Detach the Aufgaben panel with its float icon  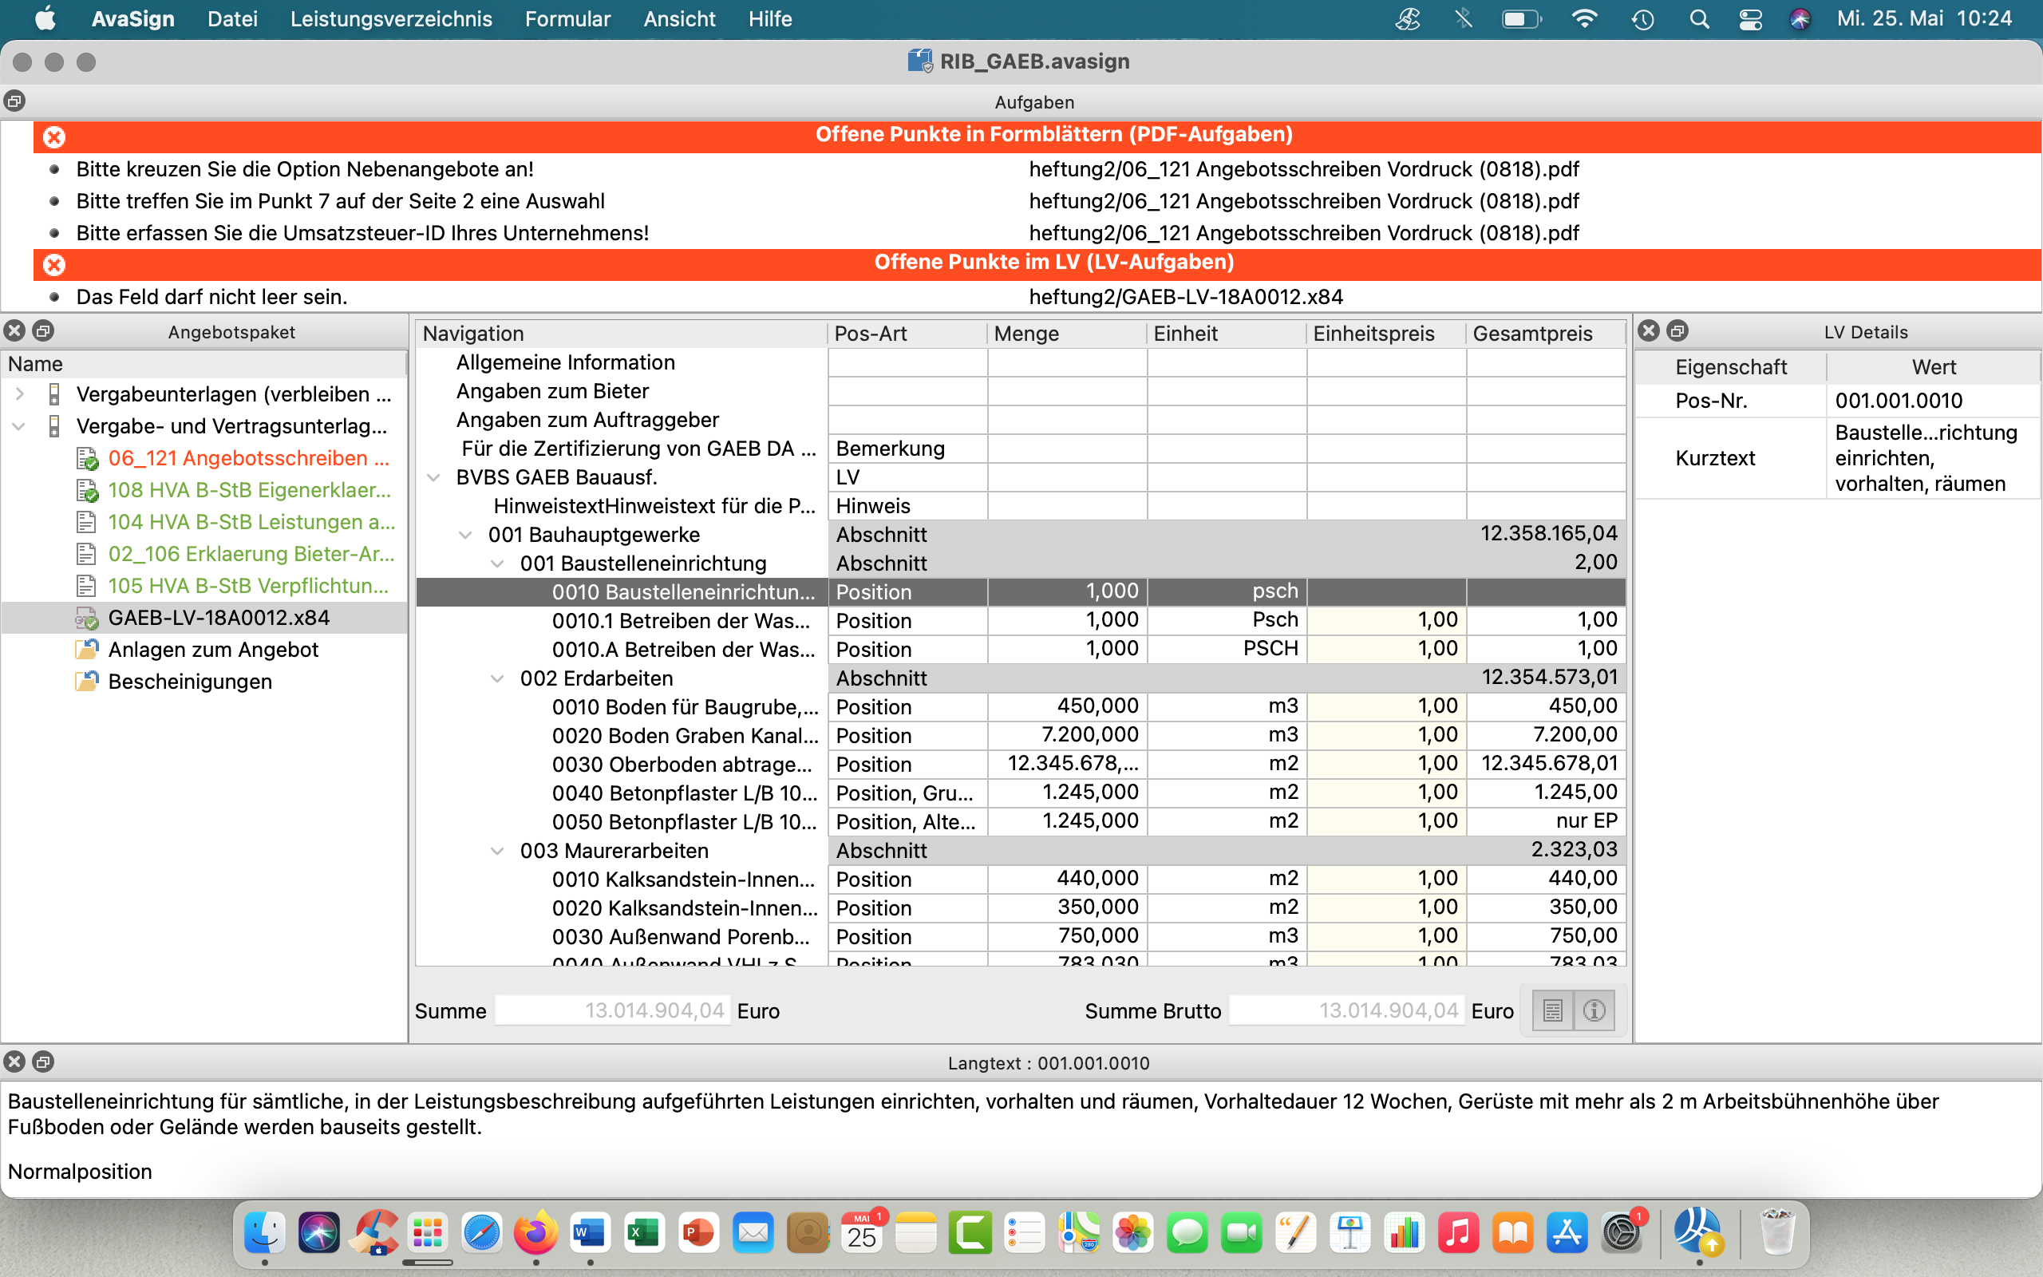14,101
